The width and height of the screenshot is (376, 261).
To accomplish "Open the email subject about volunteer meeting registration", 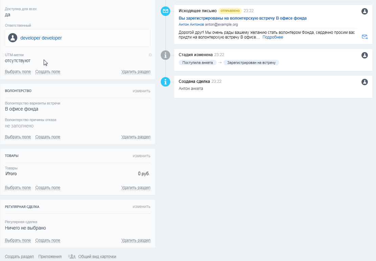I will tap(242, 18).
